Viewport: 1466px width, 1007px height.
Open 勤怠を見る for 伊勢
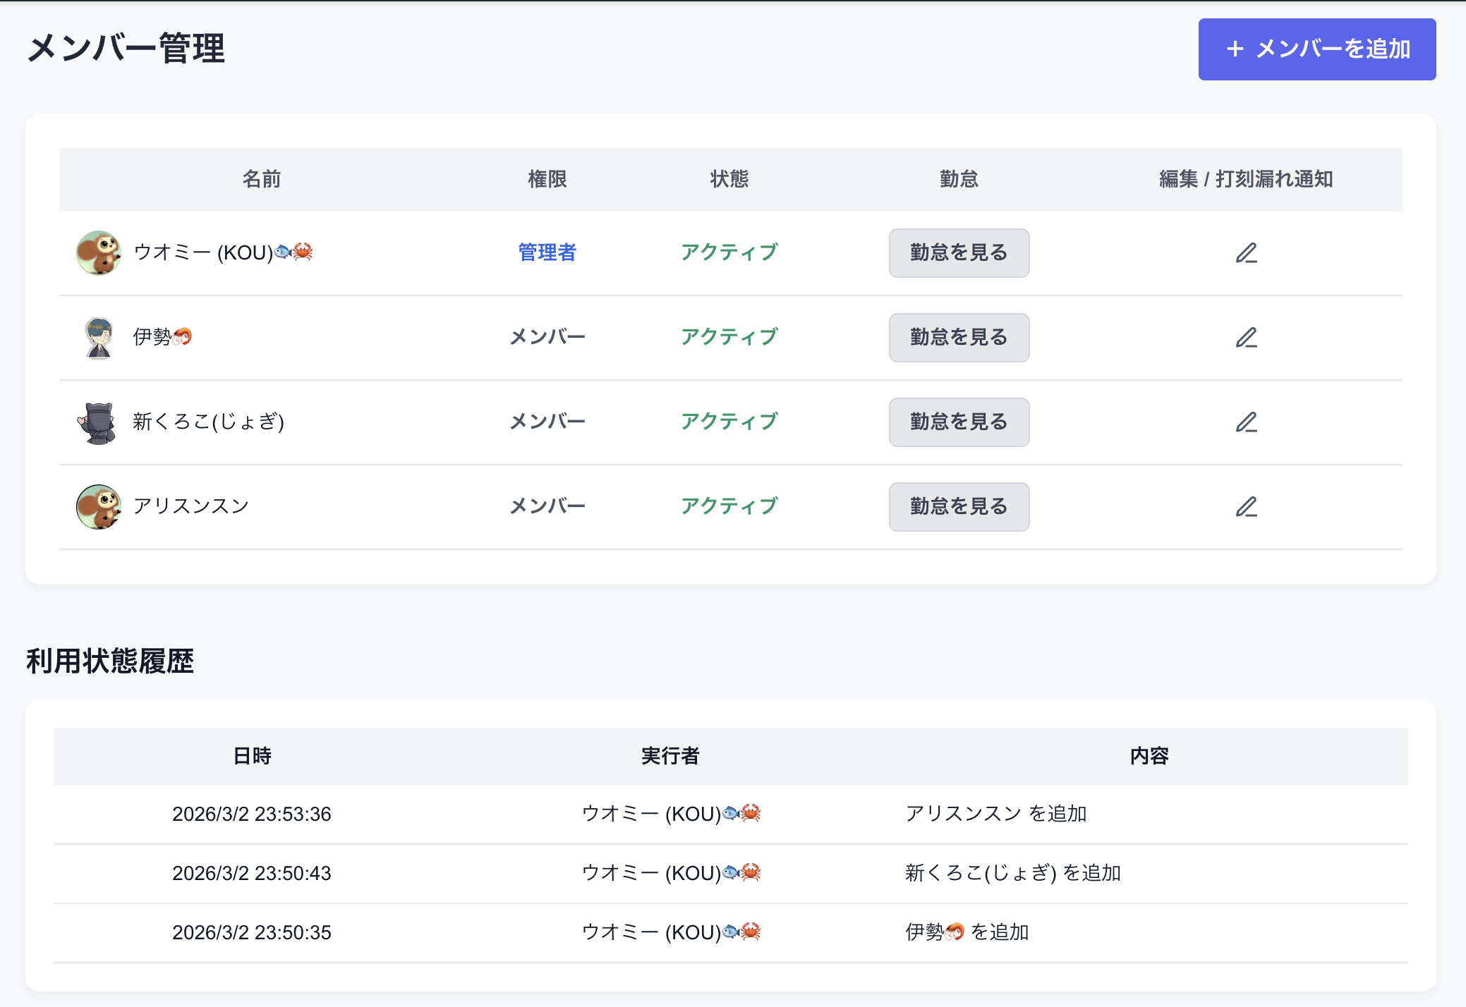coord(959,338)
